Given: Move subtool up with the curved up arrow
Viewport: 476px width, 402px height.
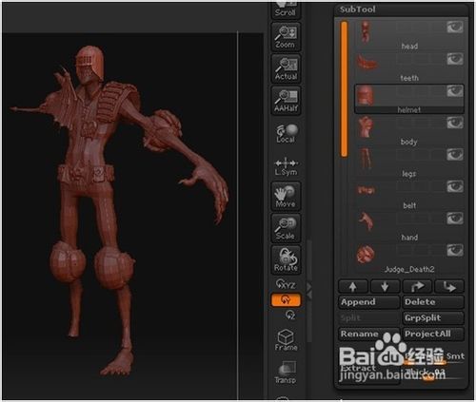Looking at the screenshot, I should coord(417,286).
